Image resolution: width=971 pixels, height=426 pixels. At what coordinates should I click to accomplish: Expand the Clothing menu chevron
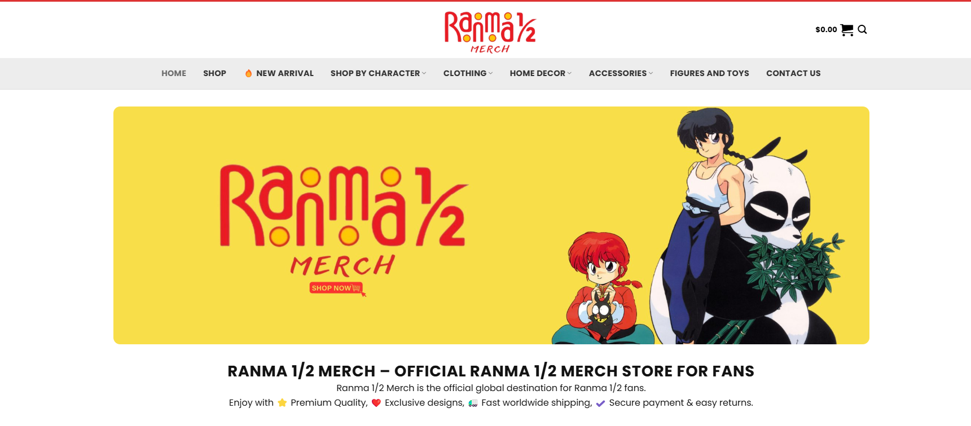[x=490, y=73]
